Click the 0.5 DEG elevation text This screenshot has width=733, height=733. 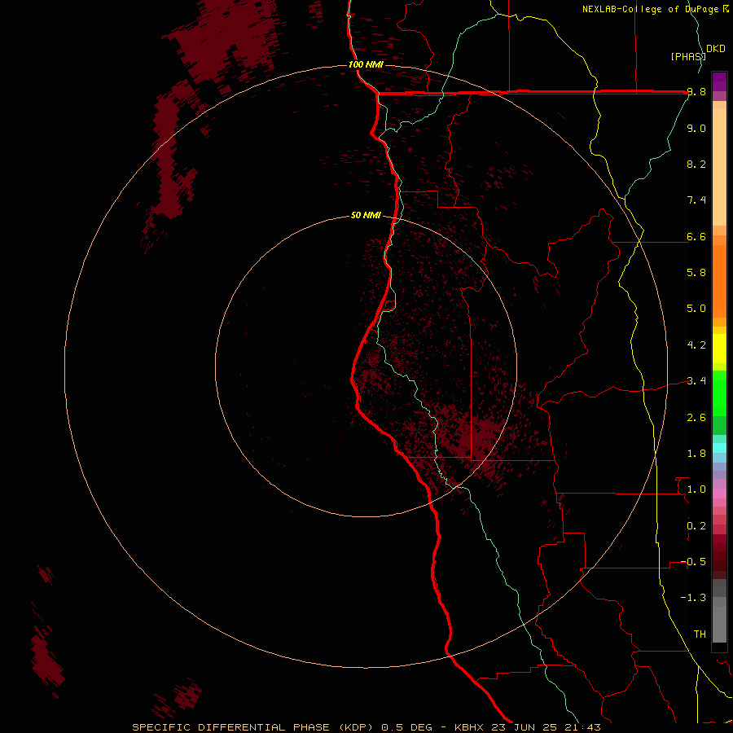click(x=406, y=727)
